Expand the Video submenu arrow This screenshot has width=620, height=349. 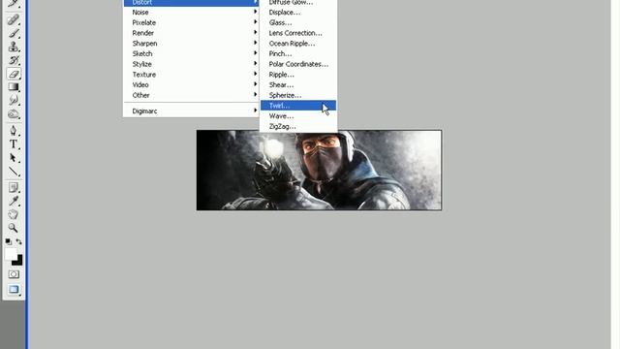click(x=255, y=84)
